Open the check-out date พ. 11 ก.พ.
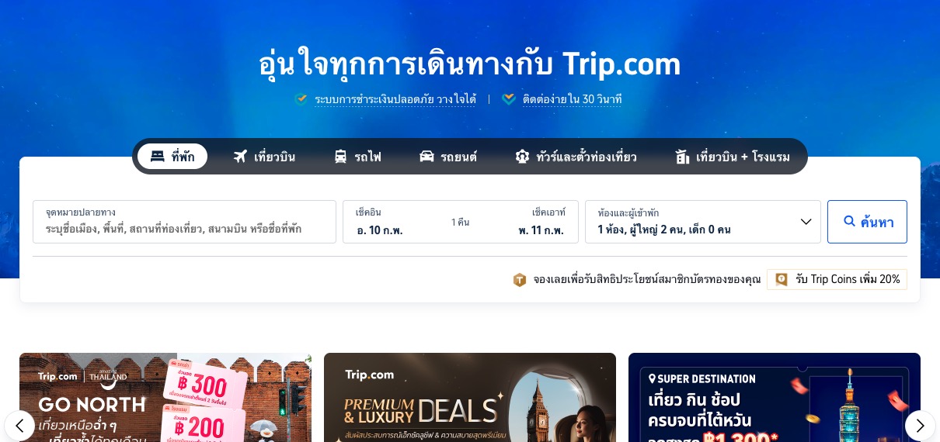This screenshot has width=940, height=442. coord(541,230)
